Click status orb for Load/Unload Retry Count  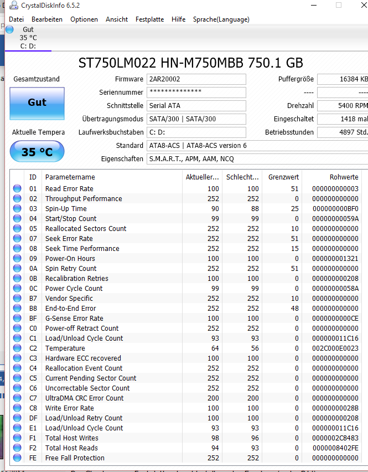[17, 418]
